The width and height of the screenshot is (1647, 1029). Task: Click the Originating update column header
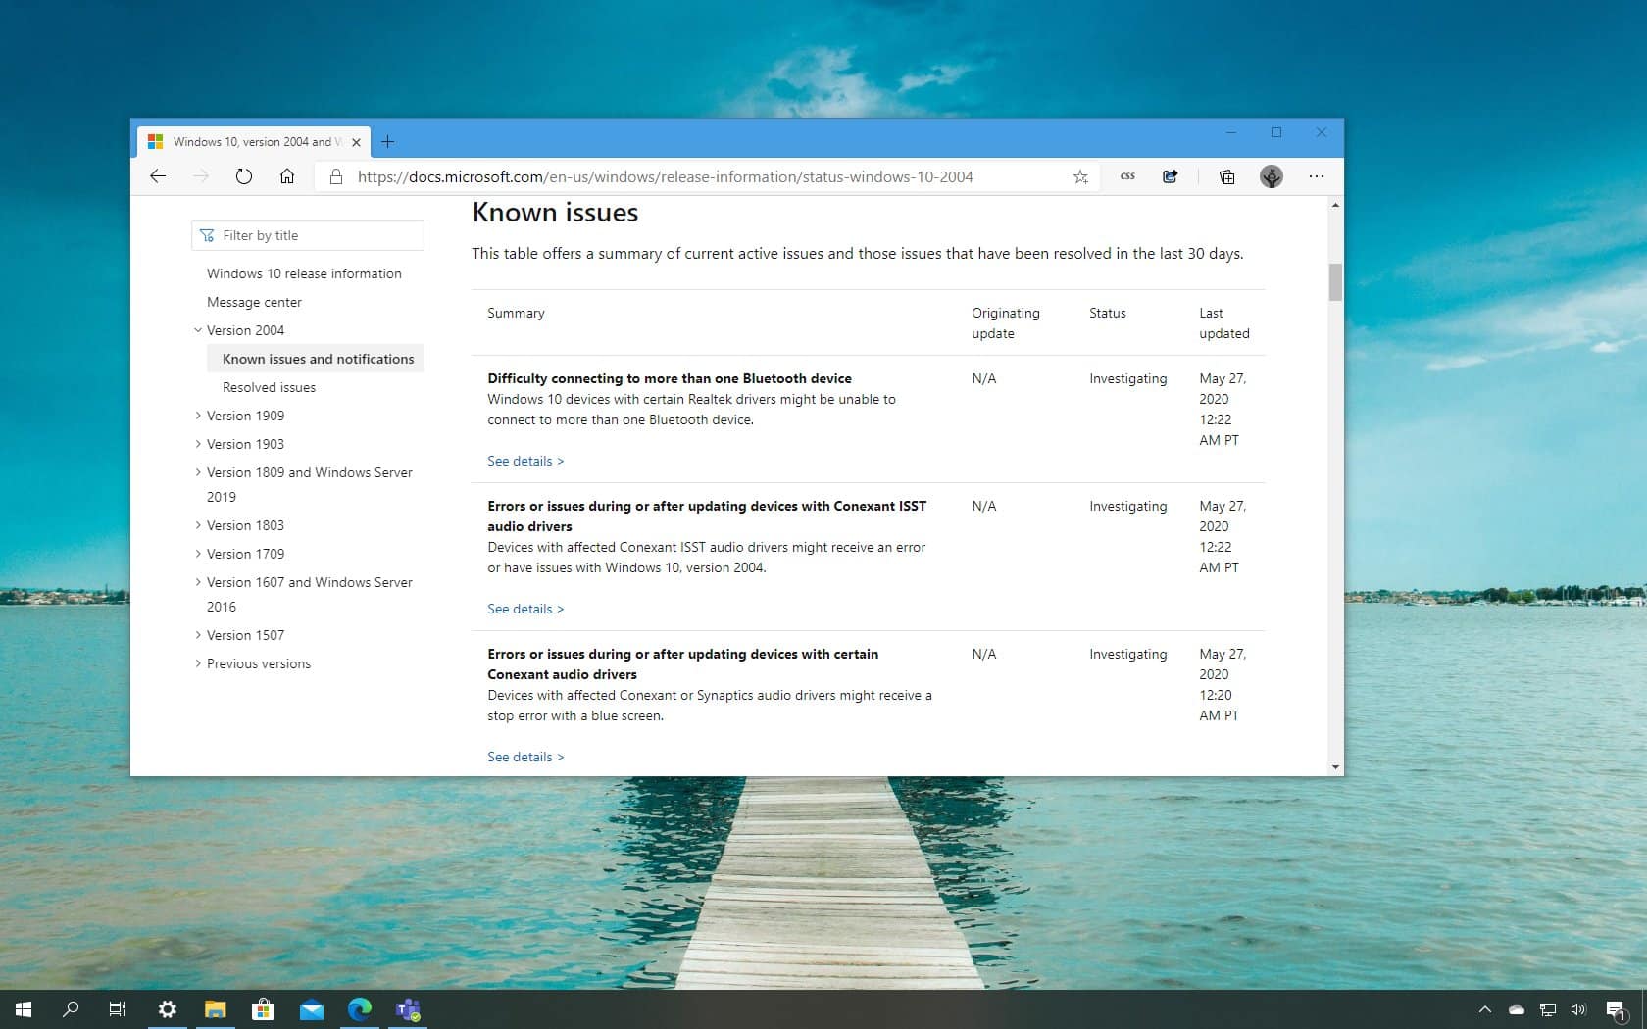(1006, 322)
